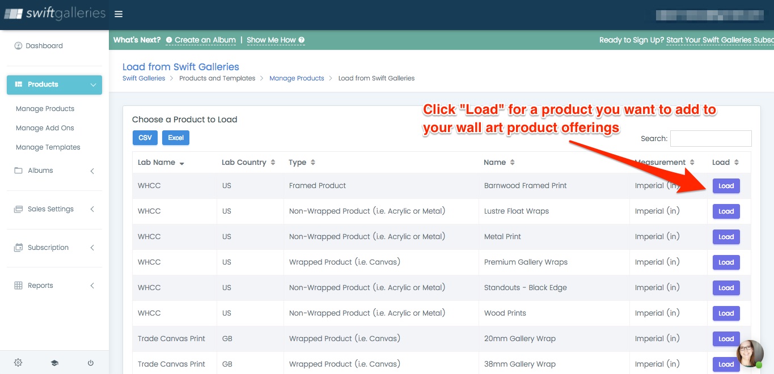
Task: Sort by Name column arrows
Action: (x=513, y=163)
